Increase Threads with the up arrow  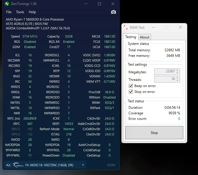click(x=177, y=78)
